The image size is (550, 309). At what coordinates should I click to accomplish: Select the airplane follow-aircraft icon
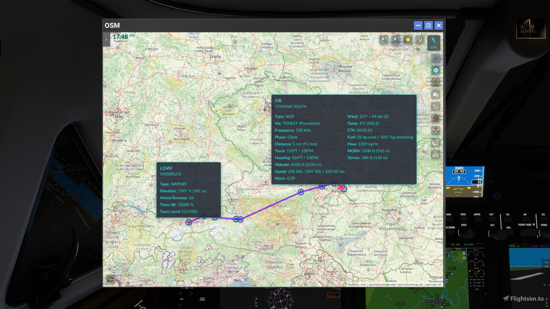[436, 59]
